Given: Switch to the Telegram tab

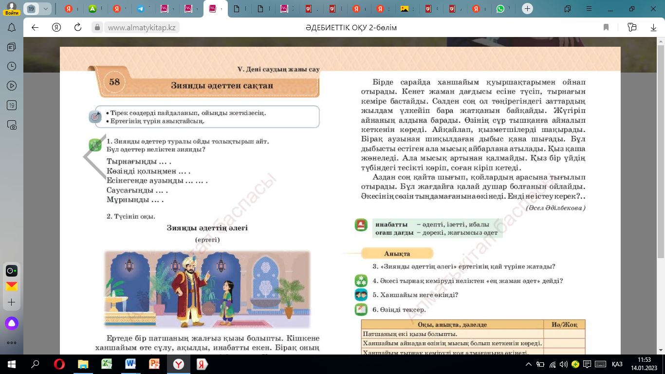Looking at the screenshot, I should [x=141, y=9].
